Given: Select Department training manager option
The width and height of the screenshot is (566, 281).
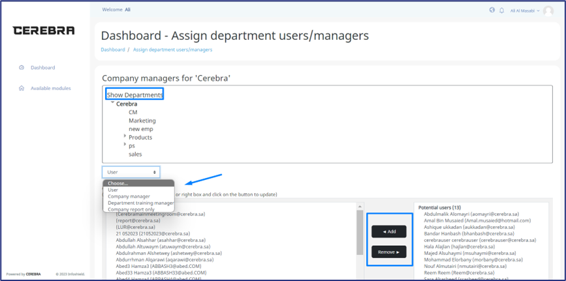Looking at the screenshot, I should (138, 203).
